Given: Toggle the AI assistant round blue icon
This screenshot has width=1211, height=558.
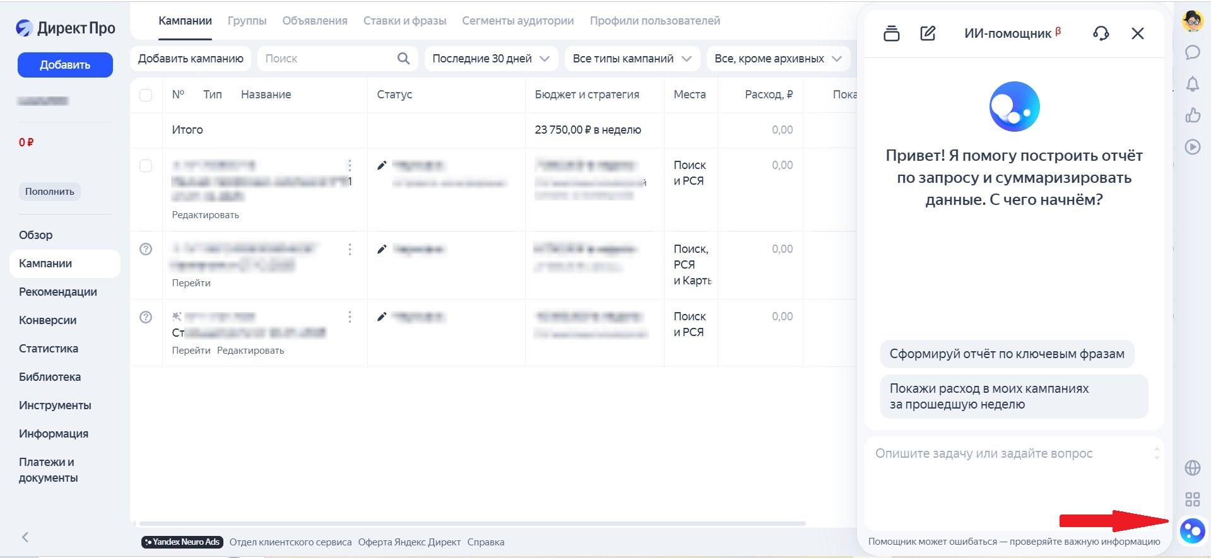Looking at the screenshot, I should click(x=1192, y=530).
